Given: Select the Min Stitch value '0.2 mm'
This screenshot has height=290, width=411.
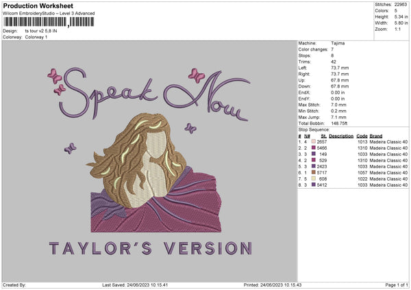Looking at the screenshot, I should click(338, 111).
